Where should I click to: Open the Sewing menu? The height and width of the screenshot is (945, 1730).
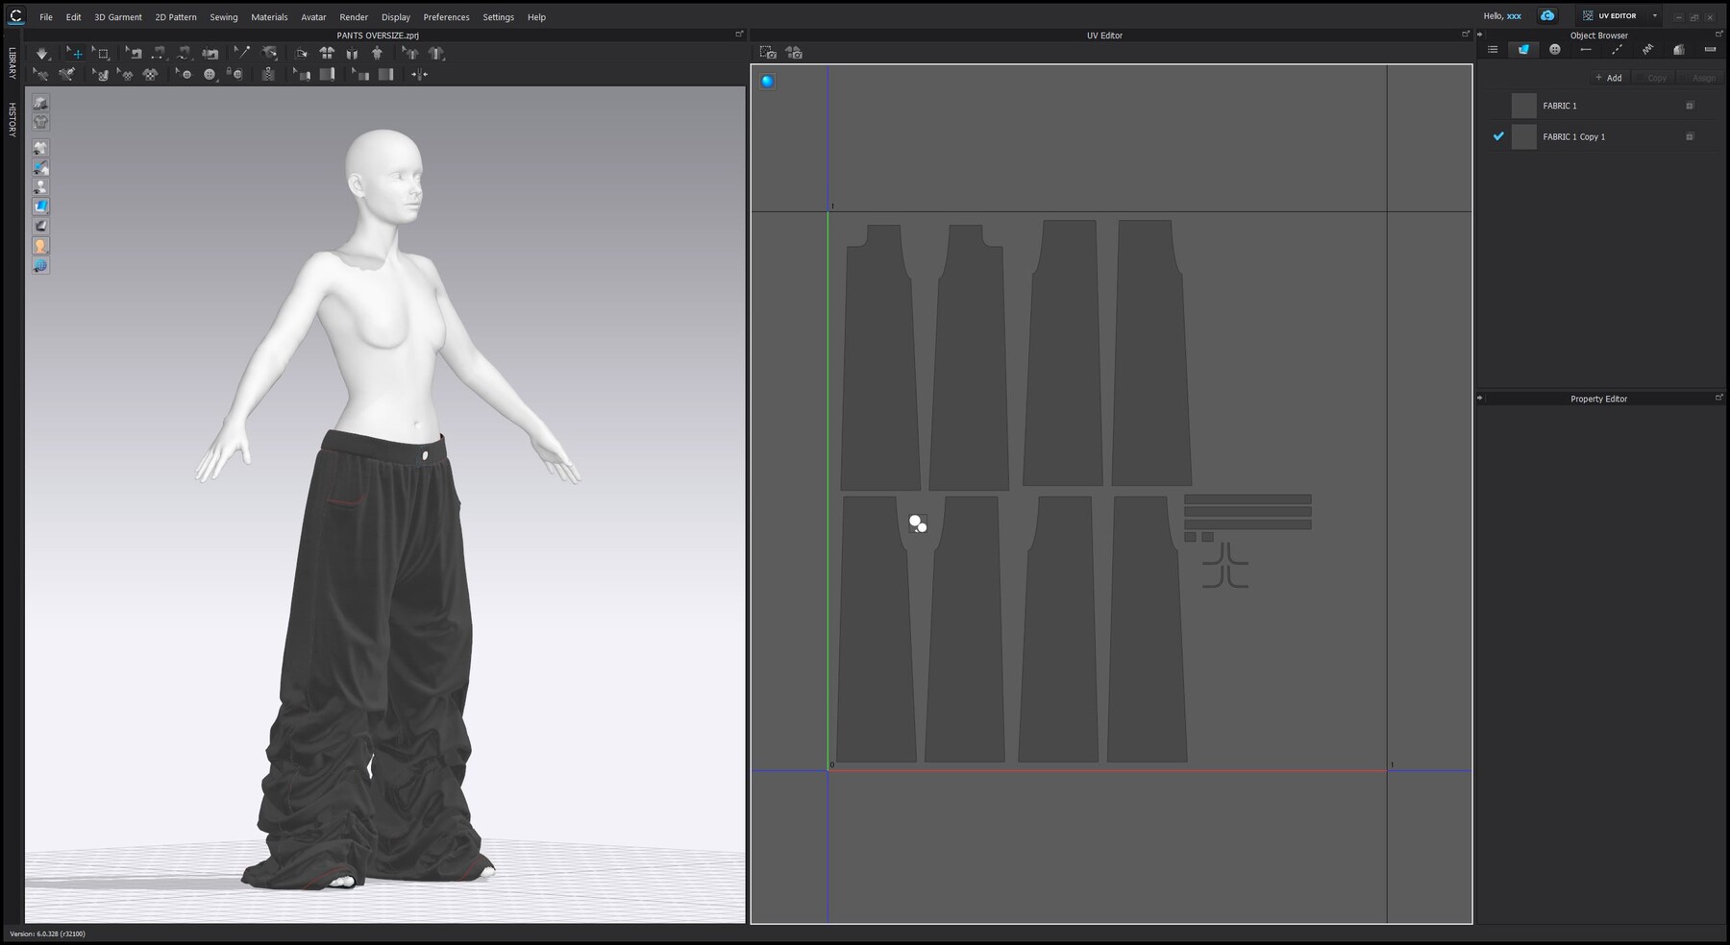coord(223,16)
